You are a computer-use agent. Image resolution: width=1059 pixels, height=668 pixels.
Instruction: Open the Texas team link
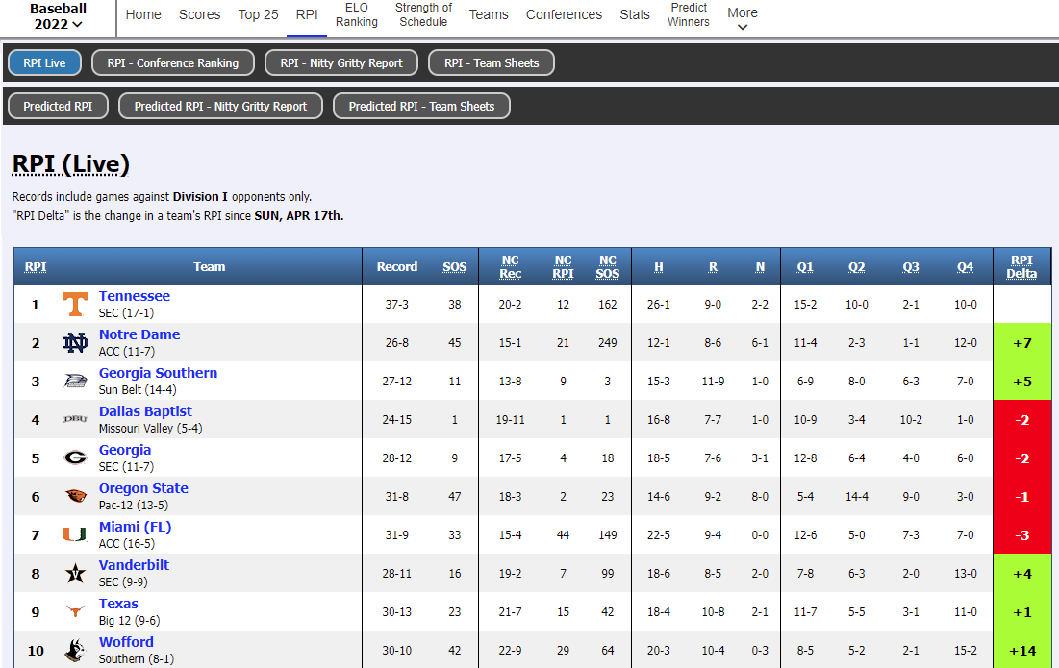tap(118, 604)
